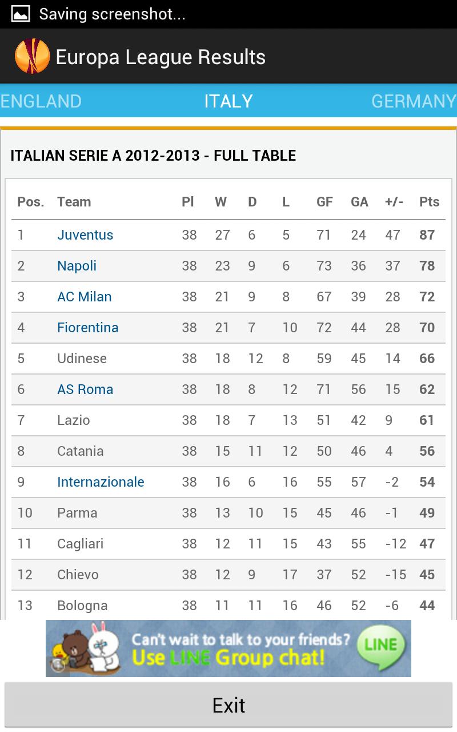The image size is (457, 732).
Task: Open the Fiorentina team link
Action: (x=87, y=328)
